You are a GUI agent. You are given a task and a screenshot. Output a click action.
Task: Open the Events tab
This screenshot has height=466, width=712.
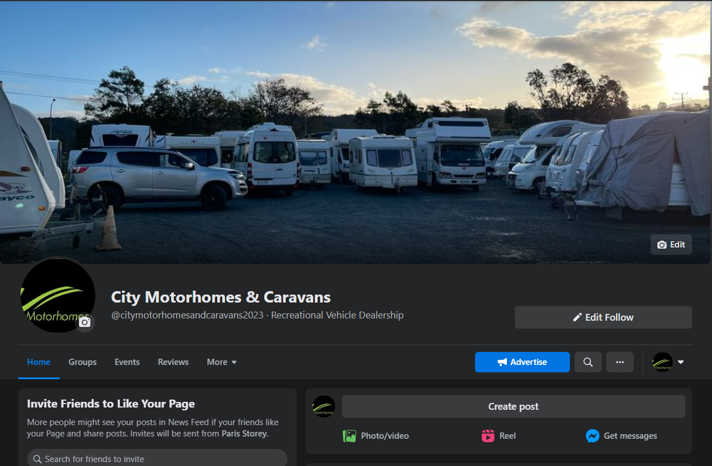point(127,362)
